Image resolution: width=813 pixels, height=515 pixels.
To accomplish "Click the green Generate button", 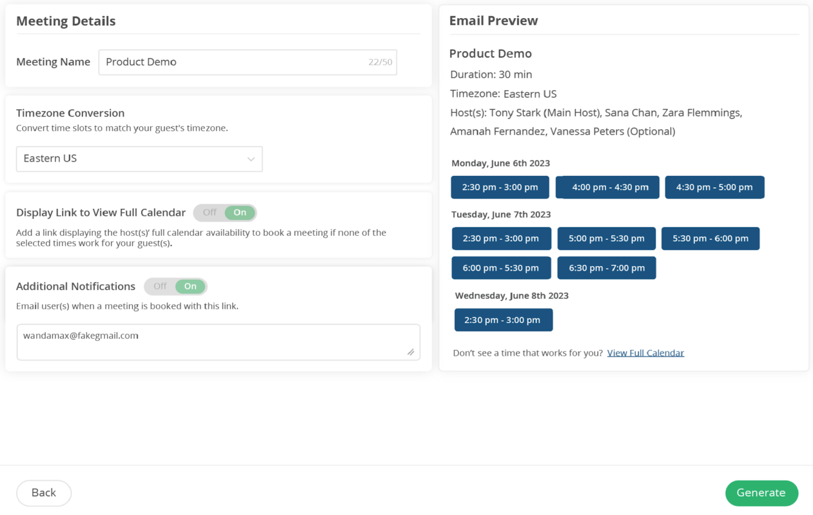I will [761, 493].
